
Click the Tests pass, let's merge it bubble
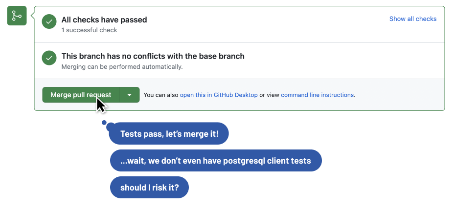(x=169, y=133)
